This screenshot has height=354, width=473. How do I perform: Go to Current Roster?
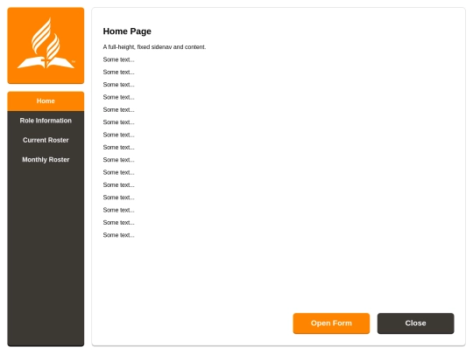coord(46,140)
